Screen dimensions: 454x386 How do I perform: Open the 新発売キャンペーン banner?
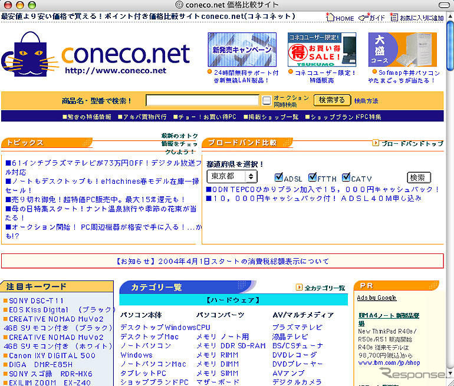pos(242,50)
